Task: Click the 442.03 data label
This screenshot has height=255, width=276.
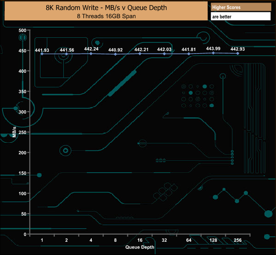Action: coord(164,50)
